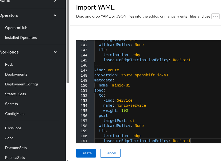Click the Create button

pyautogui.click(x=86, y=153)
